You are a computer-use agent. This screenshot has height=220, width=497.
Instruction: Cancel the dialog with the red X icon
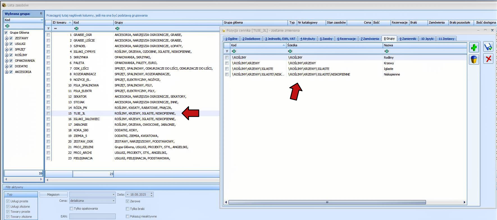pos(488,59)
